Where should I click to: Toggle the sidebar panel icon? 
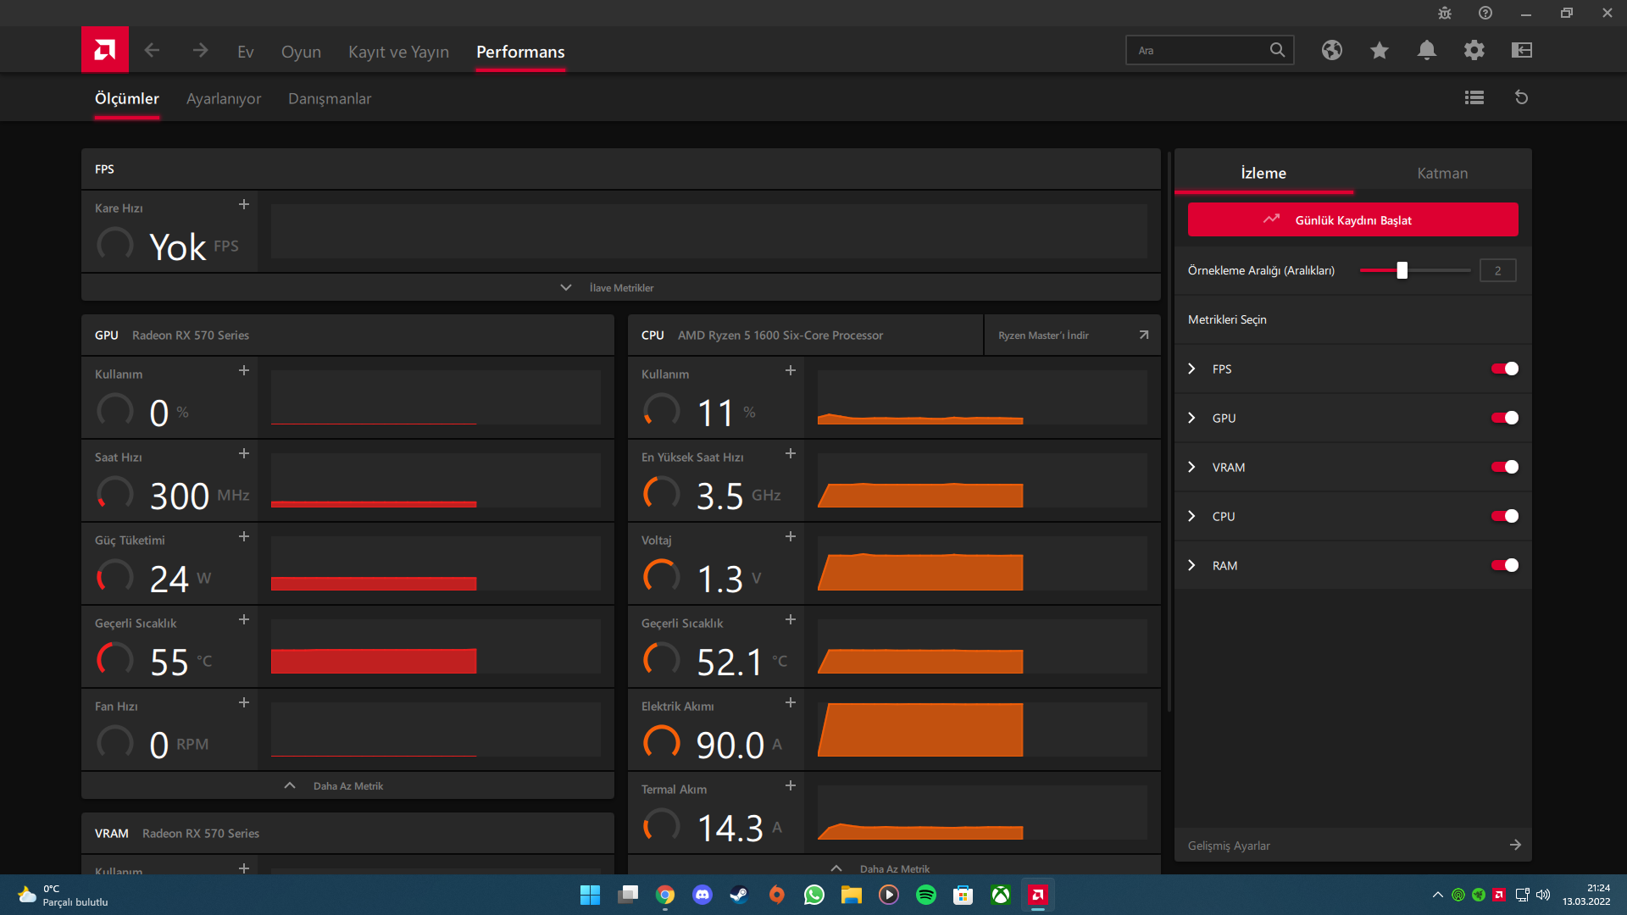(x=1521, y=50)
